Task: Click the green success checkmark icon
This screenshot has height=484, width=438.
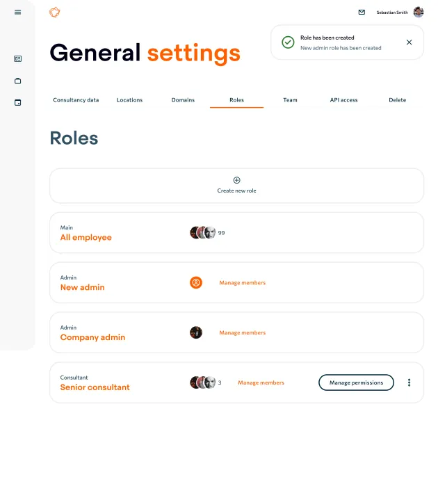Action: coord(288,42)
